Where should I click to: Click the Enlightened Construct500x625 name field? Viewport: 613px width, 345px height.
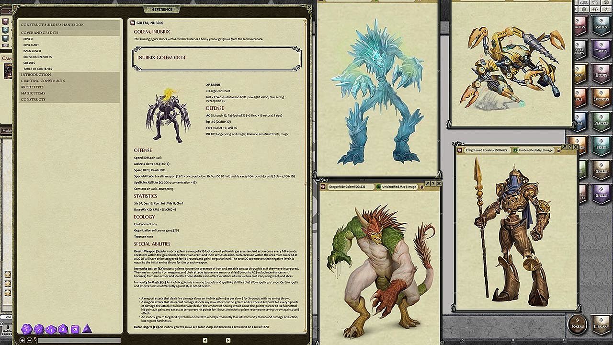[487, 150]
